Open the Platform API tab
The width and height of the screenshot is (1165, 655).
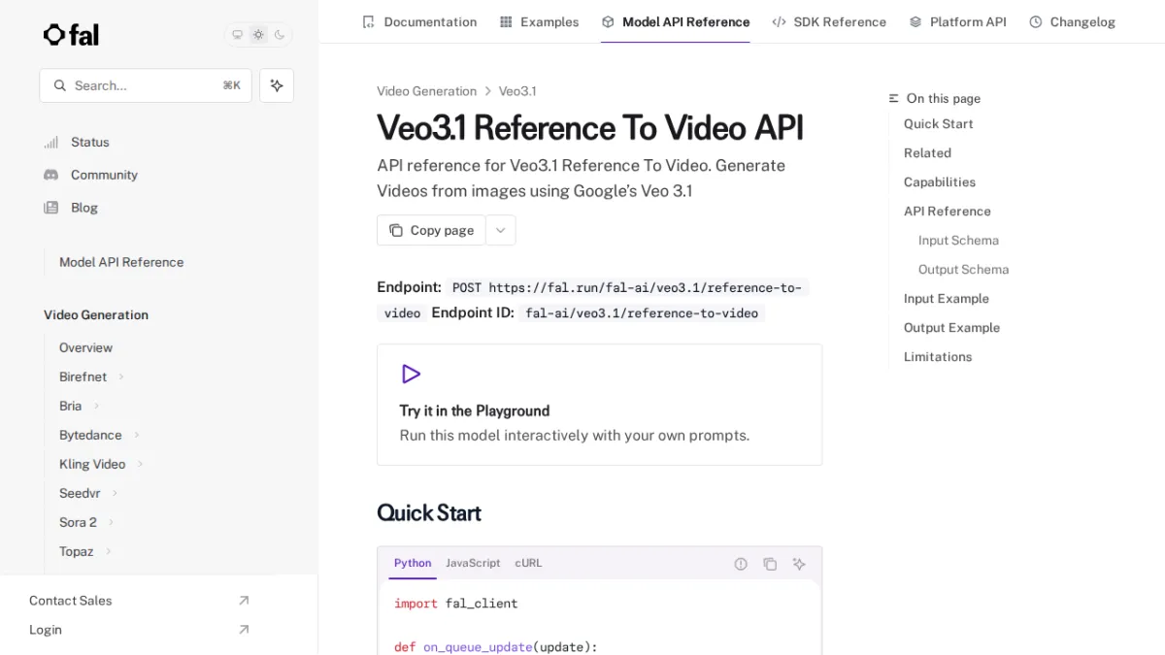coord(957,21)
